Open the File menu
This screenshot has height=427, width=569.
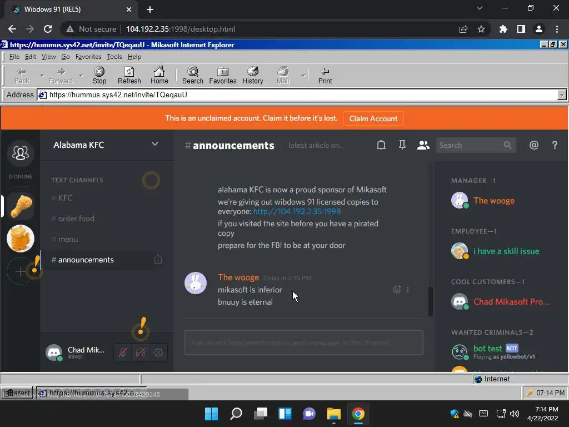click(14, 57)
